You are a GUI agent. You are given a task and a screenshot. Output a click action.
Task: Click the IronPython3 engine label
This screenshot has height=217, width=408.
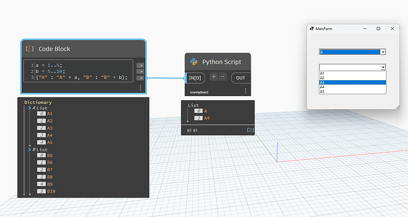click(x=199, y=93)
